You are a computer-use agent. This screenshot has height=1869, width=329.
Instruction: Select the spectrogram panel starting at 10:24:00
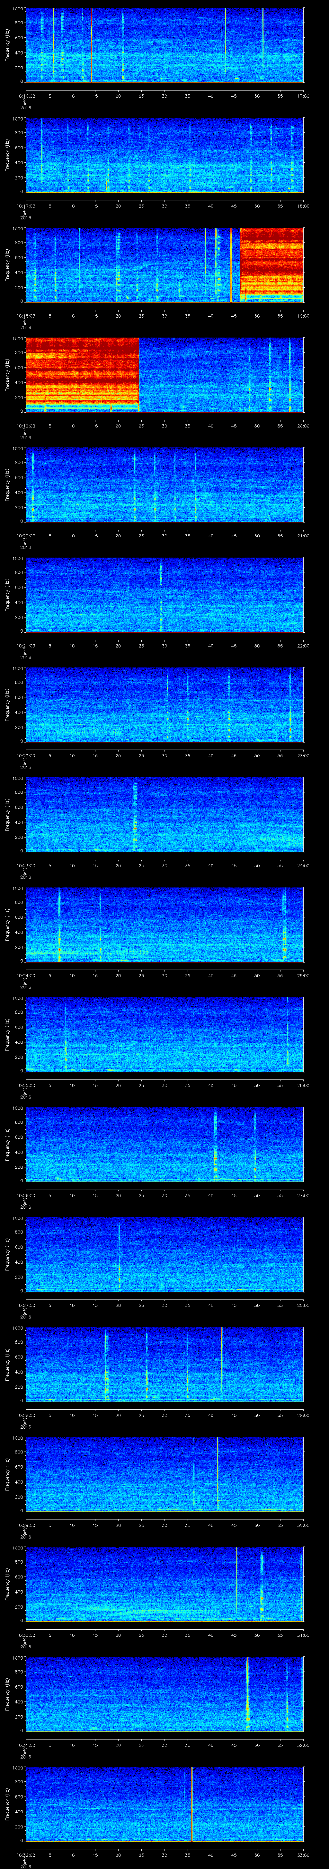click(164, 925)
